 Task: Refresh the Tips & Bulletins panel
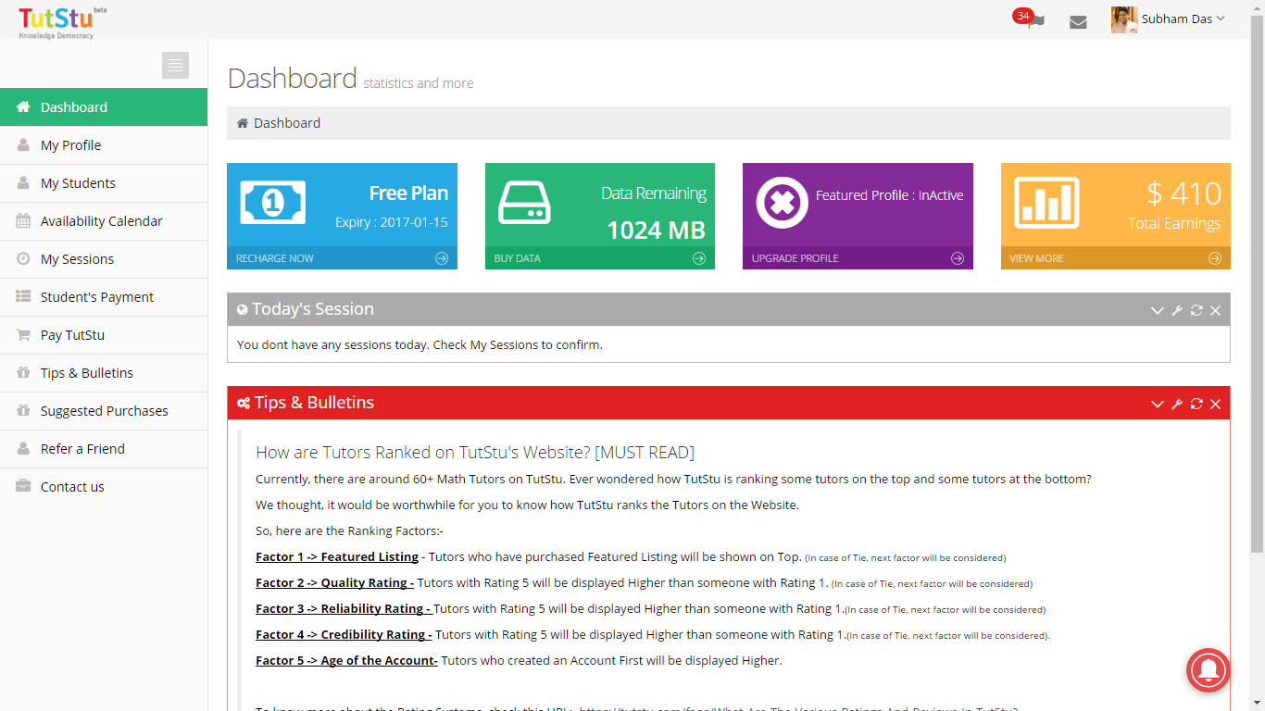1196,404
